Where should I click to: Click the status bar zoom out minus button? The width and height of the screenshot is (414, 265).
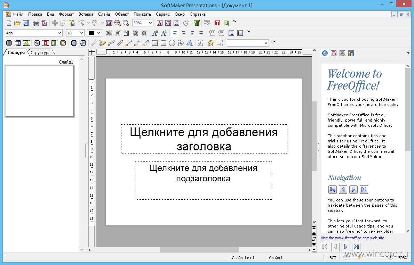tap(346, 257)
